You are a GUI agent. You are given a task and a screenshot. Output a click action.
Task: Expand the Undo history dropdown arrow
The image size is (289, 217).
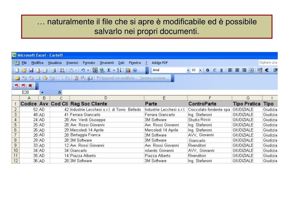88,70
